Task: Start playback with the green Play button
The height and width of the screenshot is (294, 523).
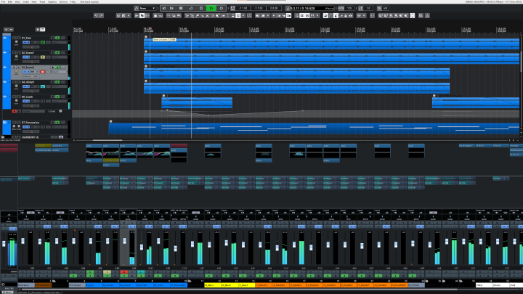Action: tap(211, 8)
